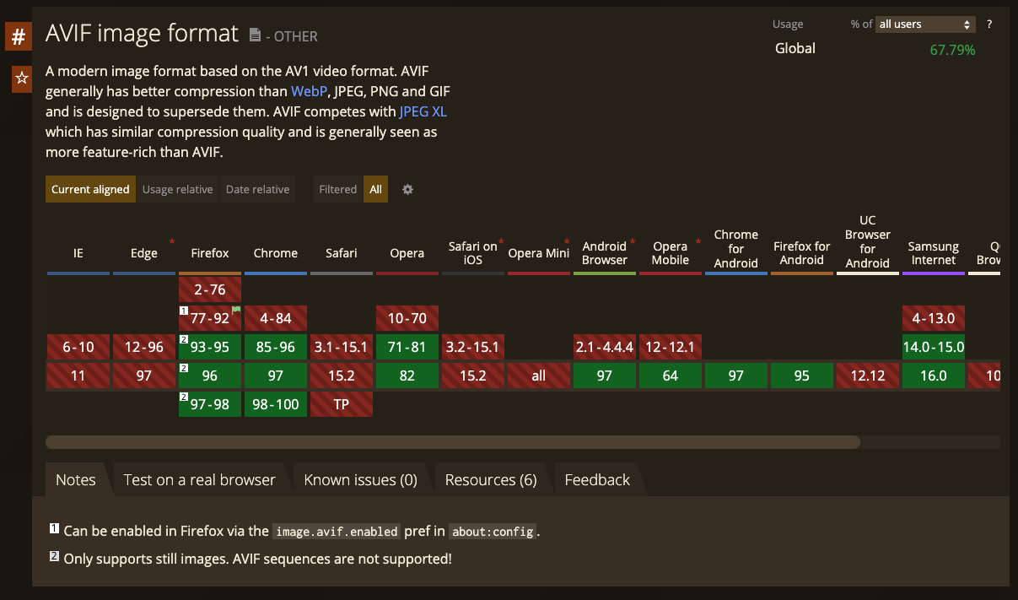Click the Opera Mini column header
The height and width of the screenshot is (600, 1018).
pyautogui.click(x=539, y=253)
